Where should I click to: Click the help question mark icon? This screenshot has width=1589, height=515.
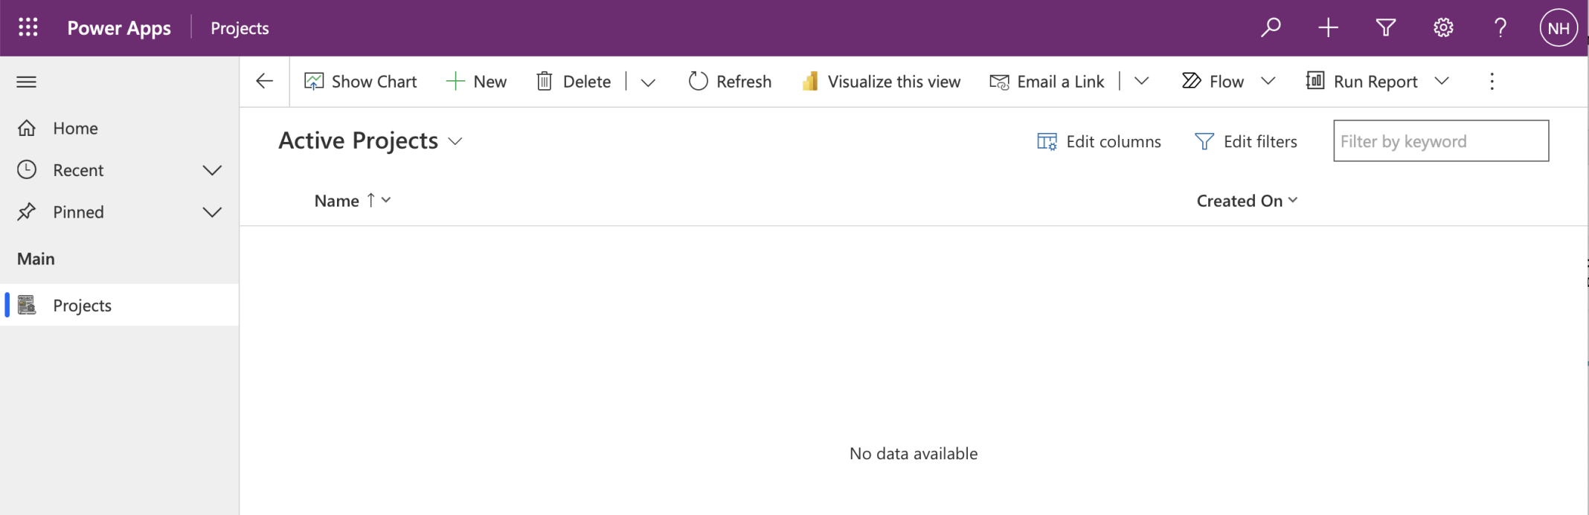click(x=1500, y=27)
